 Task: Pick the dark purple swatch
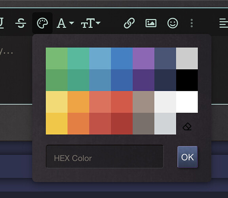tap(144, 80)
